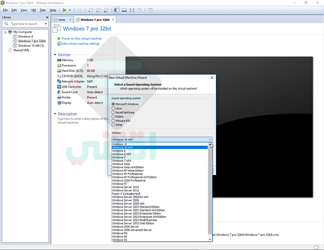
Task: Open the Help menu
Action: coord(53,10)
